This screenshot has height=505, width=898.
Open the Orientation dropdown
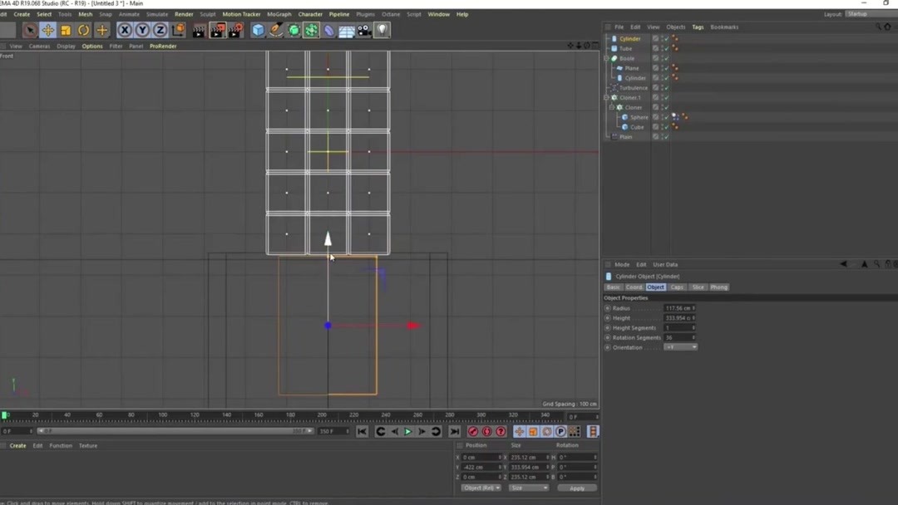(x=680, y=347)
